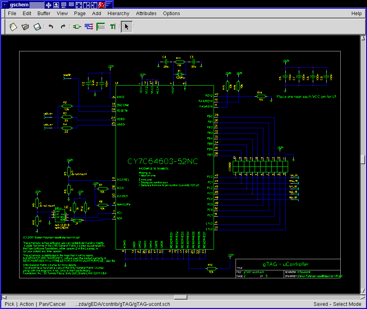Click the 'Saved - Select Mode' status text
367x309 pixels.
coord(337,304)
